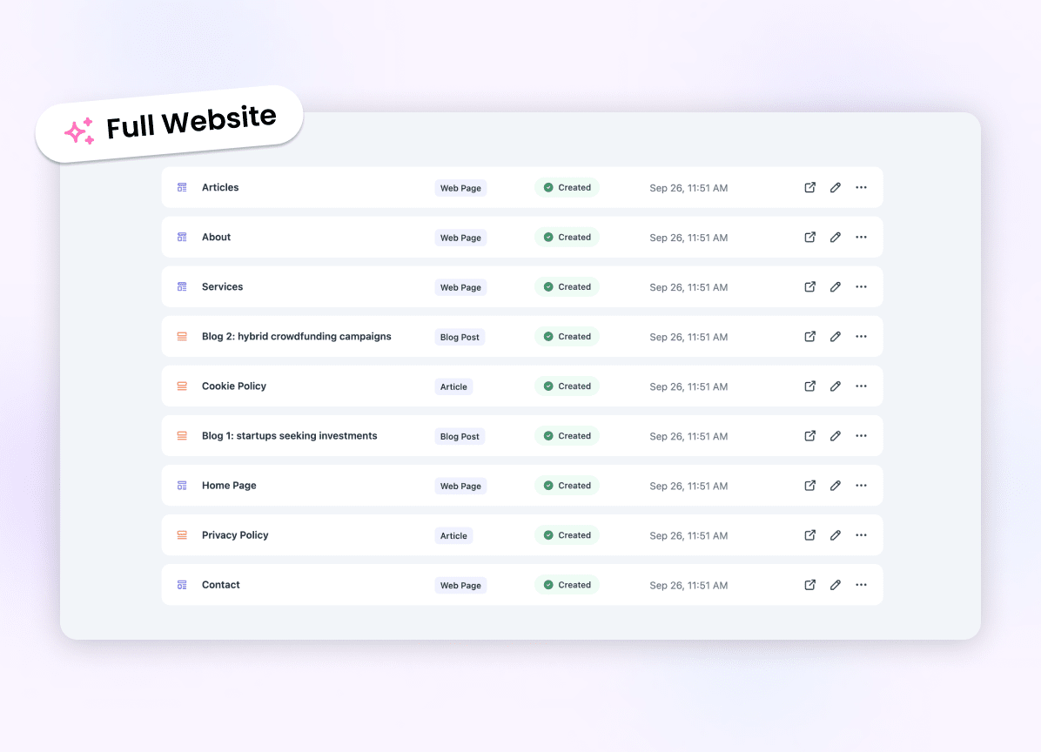Open Articles page in new tab
The height and width of the screenshot is (752, 1041).
pyautogui.click(x=810, y=187)
